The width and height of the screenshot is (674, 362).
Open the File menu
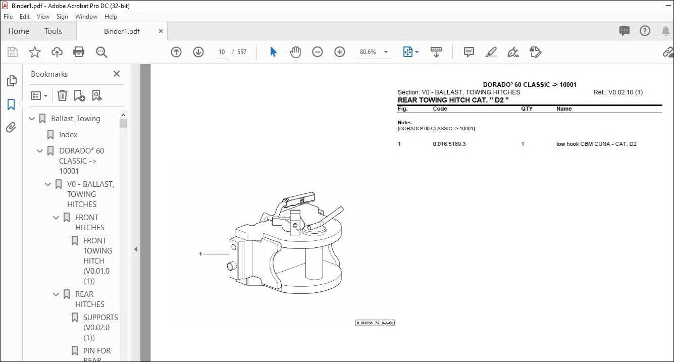[x=8, y=17]
